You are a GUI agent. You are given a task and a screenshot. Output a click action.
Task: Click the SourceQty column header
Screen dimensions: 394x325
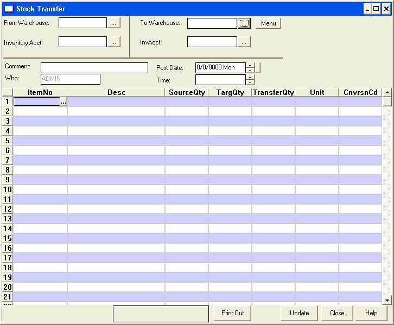[x=187, y=92]
